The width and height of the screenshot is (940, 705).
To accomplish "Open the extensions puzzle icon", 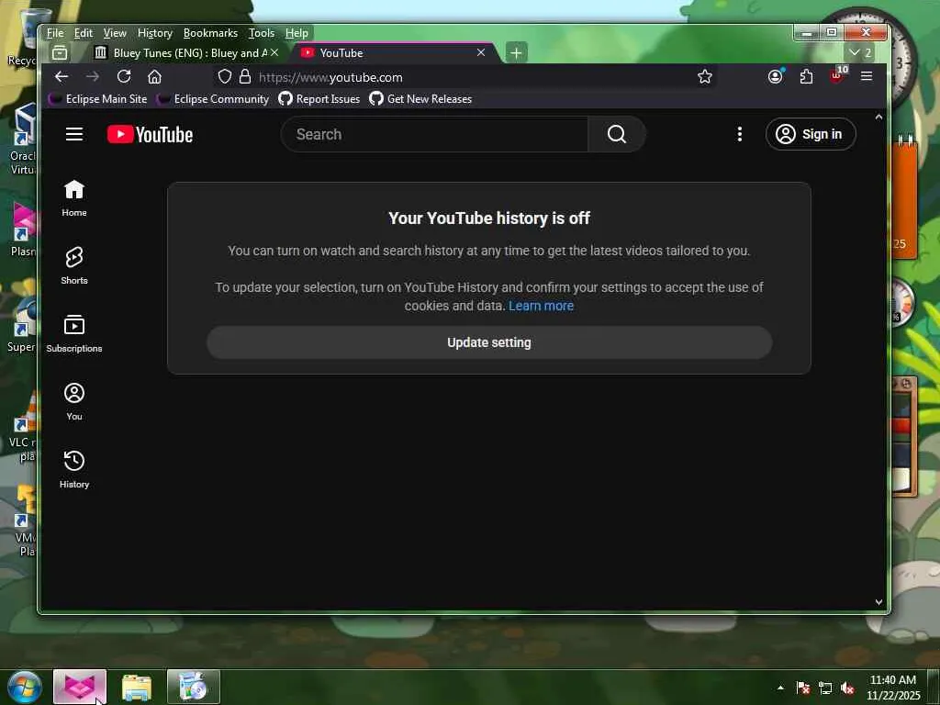I will (806, 77).
